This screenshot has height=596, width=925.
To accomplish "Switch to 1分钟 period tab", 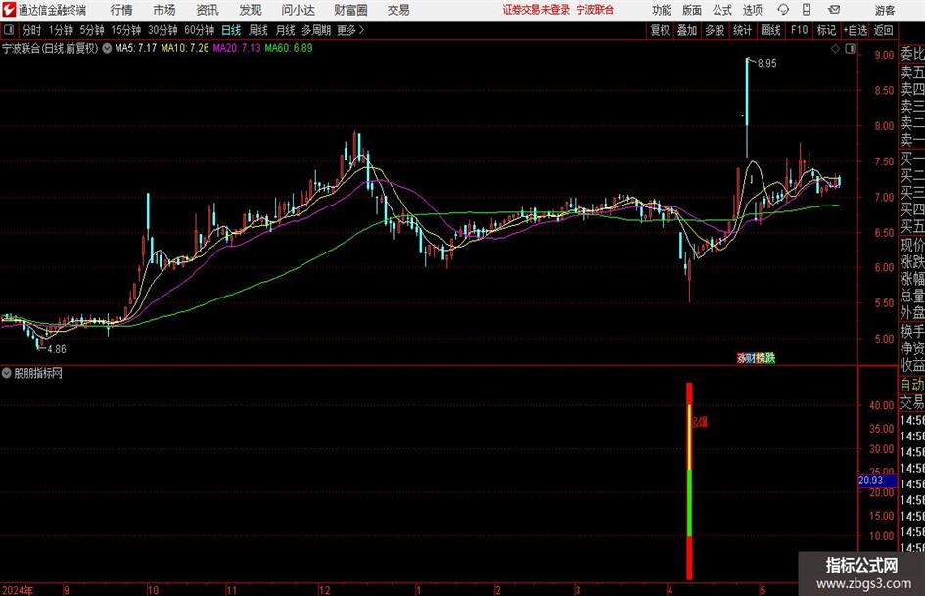I will 61,30.
